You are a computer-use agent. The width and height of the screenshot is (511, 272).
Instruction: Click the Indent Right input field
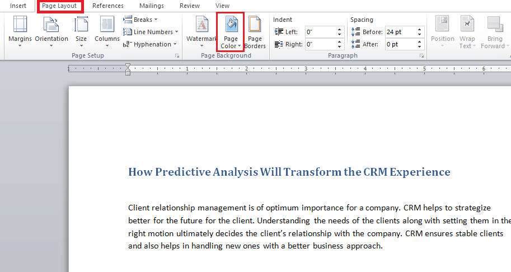coord(320,44)
